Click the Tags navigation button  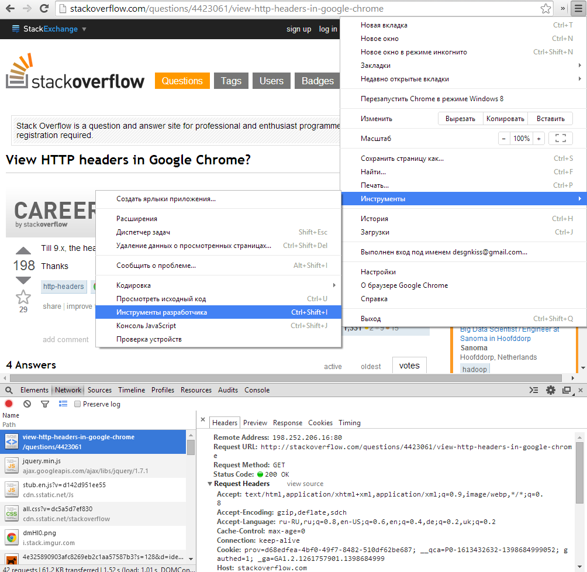tap(231, 81)
